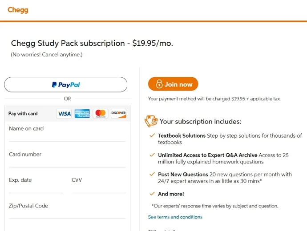Click into the CVV field

coord(98,187)
